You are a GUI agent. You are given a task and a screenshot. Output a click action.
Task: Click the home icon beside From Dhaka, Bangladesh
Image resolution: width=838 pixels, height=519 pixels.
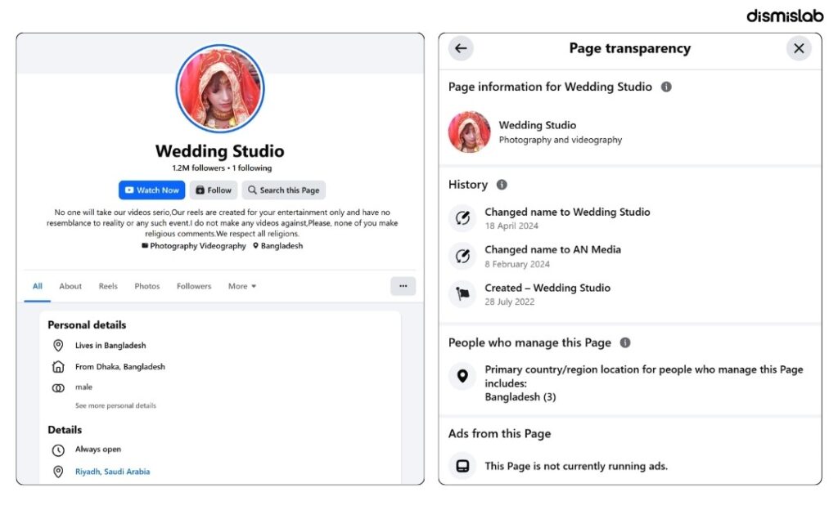pyautogui.click(x=58, y=367)
